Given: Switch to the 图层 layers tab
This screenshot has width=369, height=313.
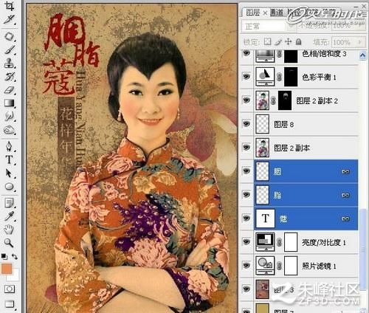Looking at the screenshot, I should pyautogui.click(x=253, y=13).
